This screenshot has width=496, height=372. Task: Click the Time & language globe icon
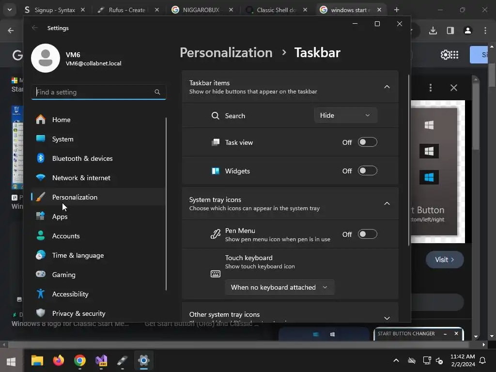[x=41, y=255]
